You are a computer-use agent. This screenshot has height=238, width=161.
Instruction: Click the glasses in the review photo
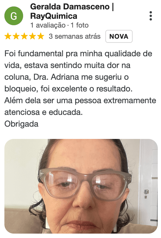(x=85, y=184)
